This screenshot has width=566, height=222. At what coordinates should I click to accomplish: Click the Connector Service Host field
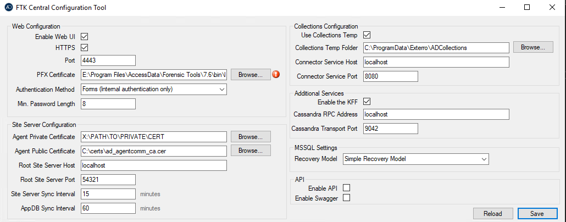(436, 62)
